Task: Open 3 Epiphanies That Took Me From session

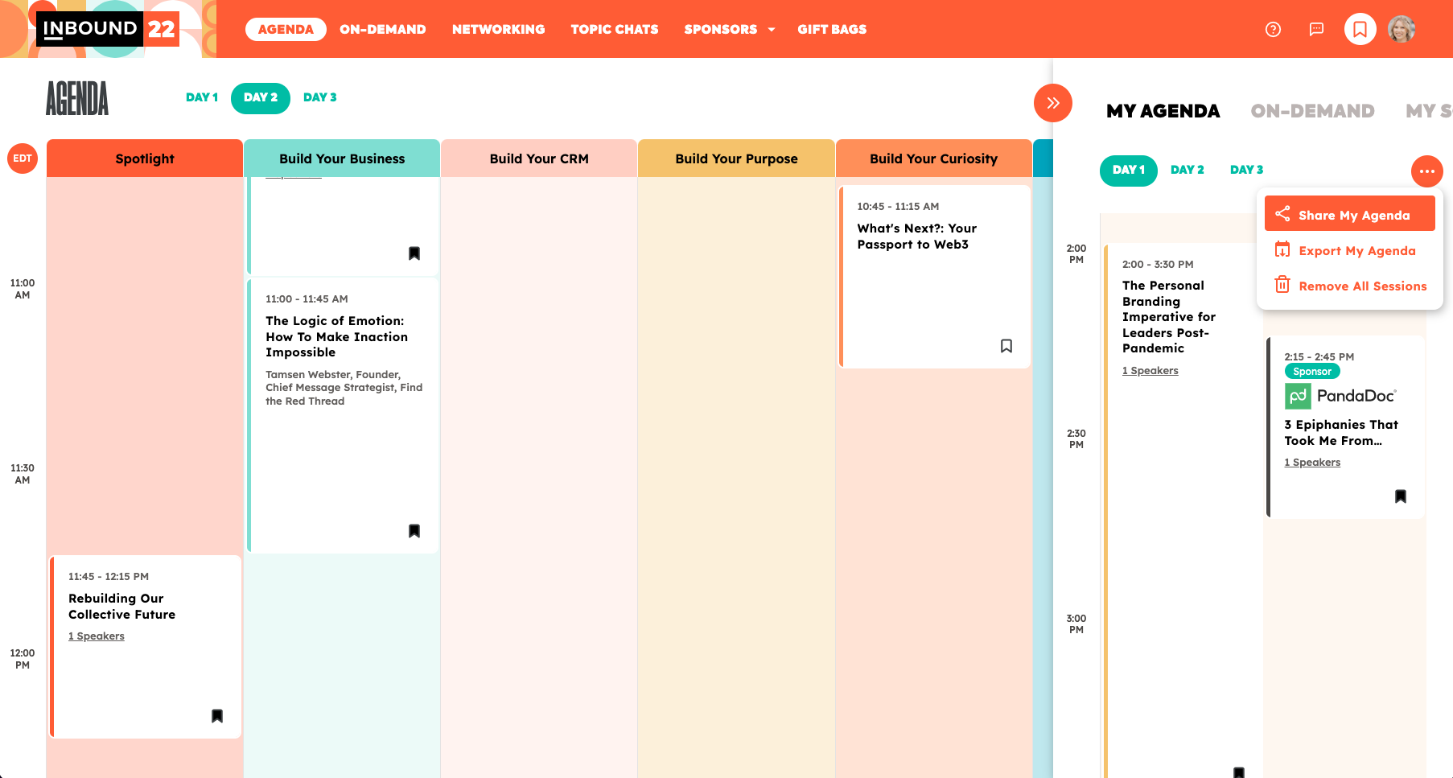Action: [1341, 433]
